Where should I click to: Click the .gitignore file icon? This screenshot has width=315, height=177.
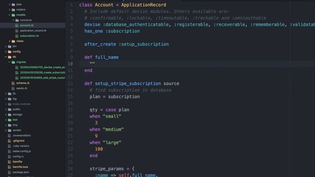[9, 141]
